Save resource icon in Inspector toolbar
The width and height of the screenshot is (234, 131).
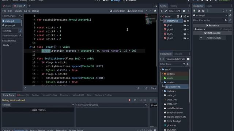click(x=203, y=11)
